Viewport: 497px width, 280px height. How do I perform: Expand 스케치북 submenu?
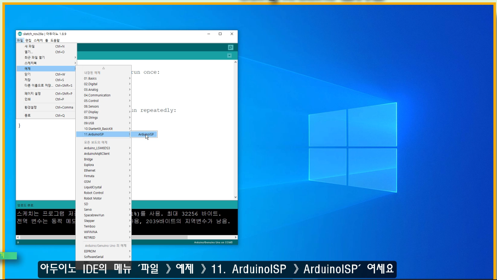47,63
